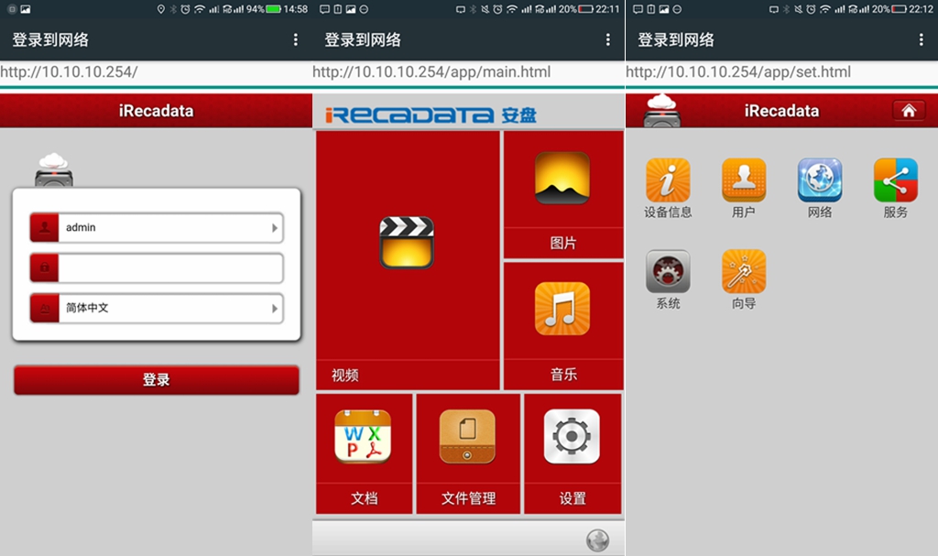Tap the URL http://10.10.10.254/ on login page
The height and width of the screenshot is (556, 938).
(x=69, y=71)
